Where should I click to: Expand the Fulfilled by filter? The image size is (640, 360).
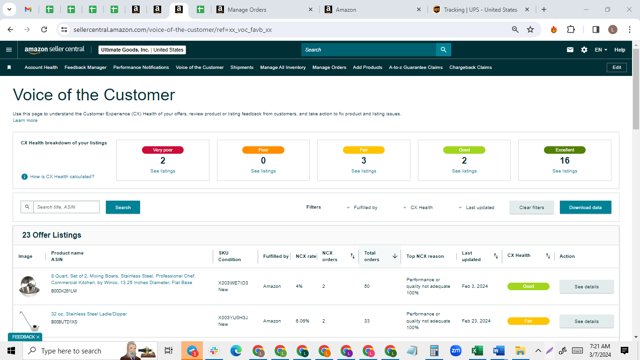[362, 207]
